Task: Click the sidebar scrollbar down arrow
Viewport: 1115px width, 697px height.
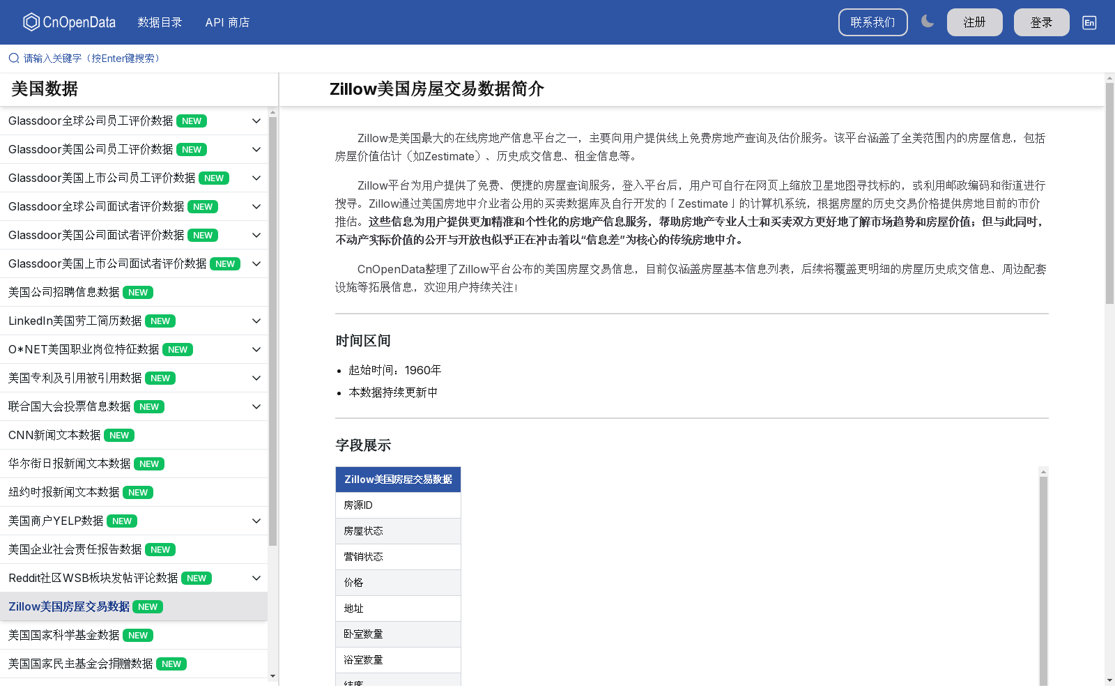Action: coord(272,675)
